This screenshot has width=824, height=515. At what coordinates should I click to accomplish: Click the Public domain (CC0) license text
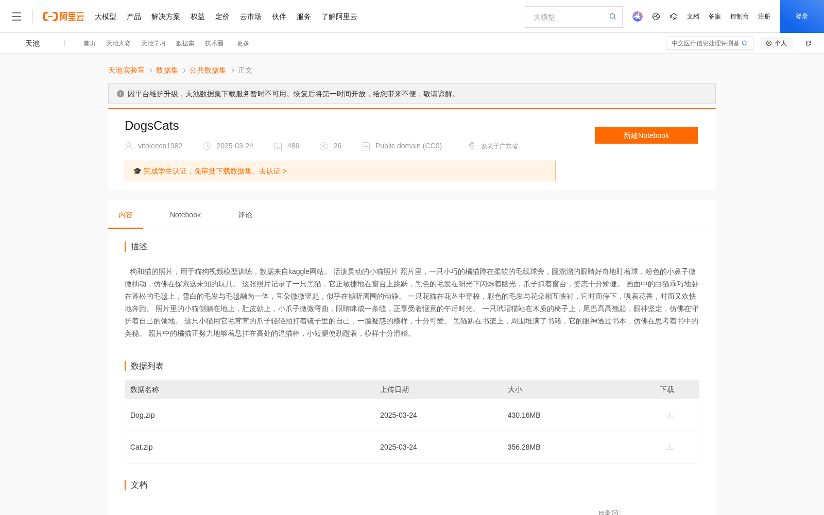tap(408, 146)
